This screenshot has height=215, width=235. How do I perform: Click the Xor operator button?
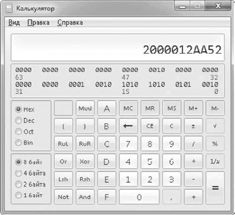(x=85, y=161)
